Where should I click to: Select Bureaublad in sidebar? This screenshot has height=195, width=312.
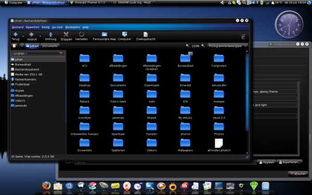[38, 64]
